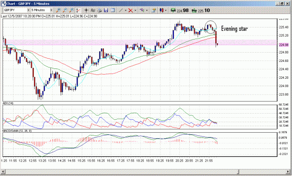Image resolution: width=292 pixels, height=176 pixels.
Task: Restore the chart window size button
Action: [x=283, y=4]
